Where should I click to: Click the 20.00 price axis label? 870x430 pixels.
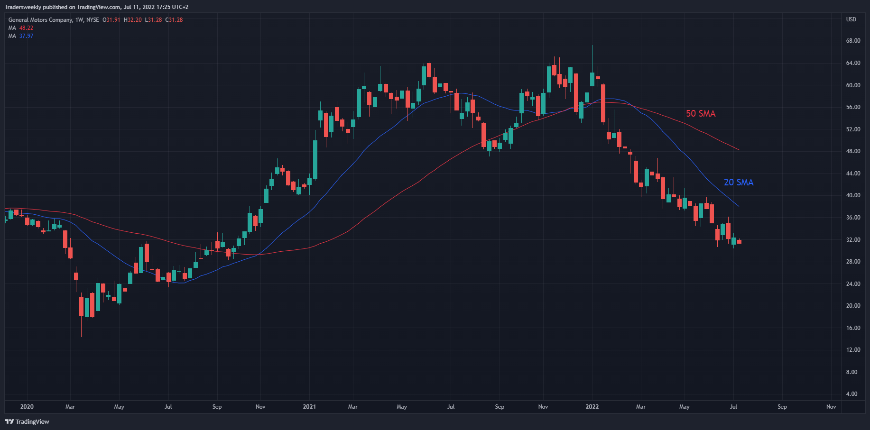tap(853, 306)
